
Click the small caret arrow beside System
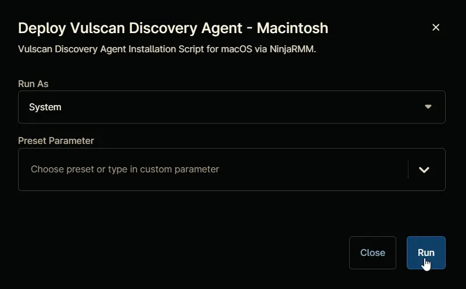tap(428, 107)
